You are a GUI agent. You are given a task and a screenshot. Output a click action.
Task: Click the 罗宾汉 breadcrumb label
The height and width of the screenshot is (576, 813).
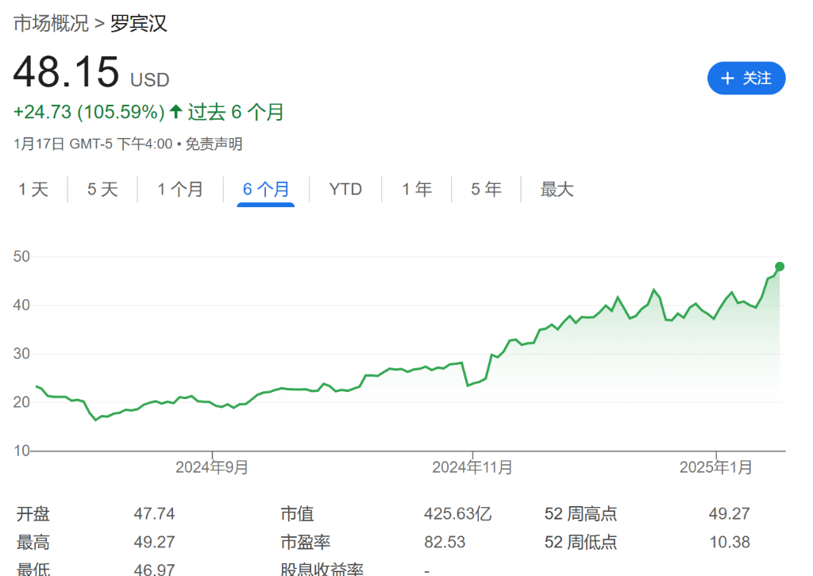(139, 25)
